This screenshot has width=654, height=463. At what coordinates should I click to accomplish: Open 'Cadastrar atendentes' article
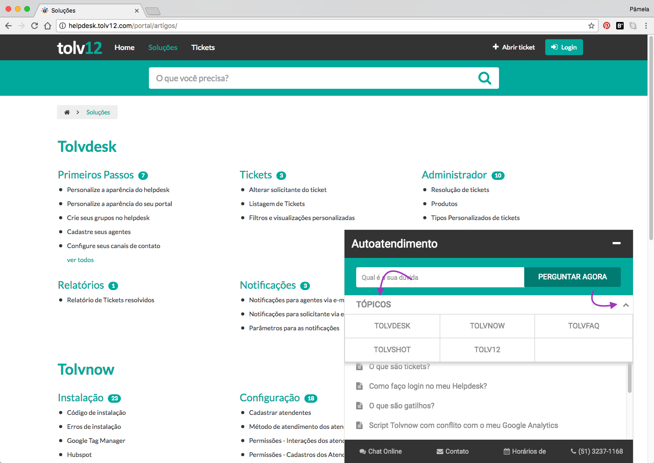pos(280,413)
